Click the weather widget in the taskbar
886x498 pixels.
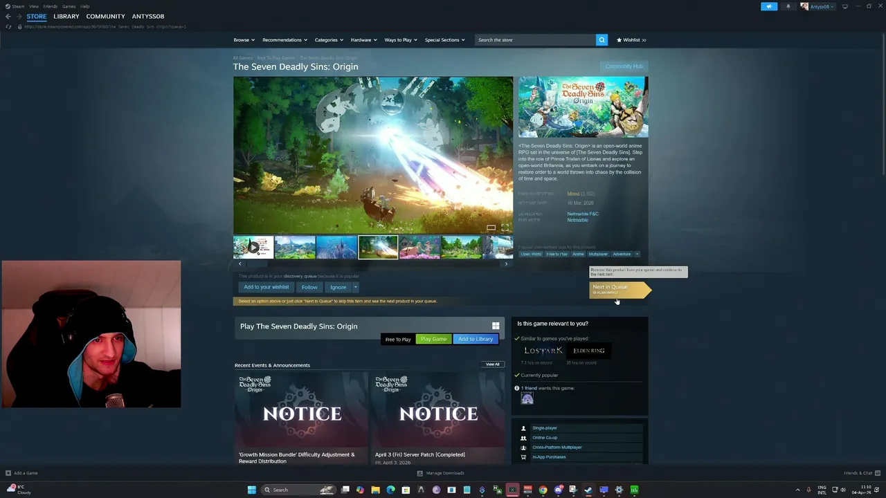[x=19, y=490]
